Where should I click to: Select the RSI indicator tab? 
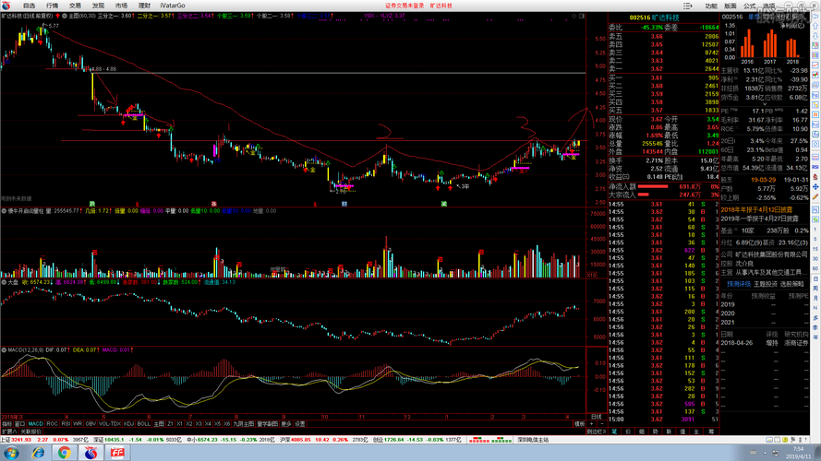click(66, 423)
